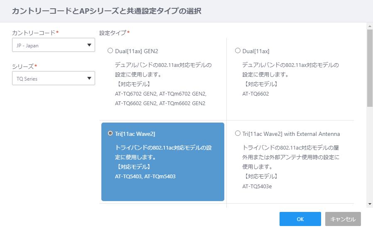Open the シリーズ TQ Series dropdown
The width and height of the screenshot is (373, 236).
[x=54, y=78]
